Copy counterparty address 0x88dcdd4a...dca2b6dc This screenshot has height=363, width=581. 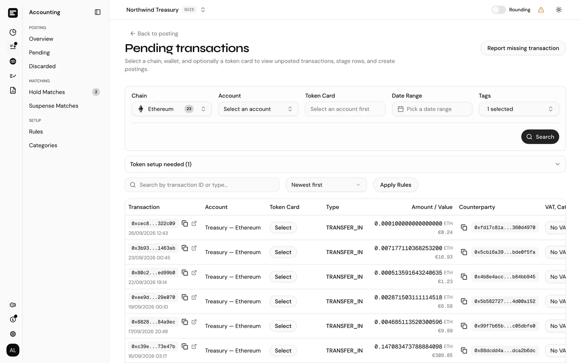pyautogui.click(x=464, y=351)
